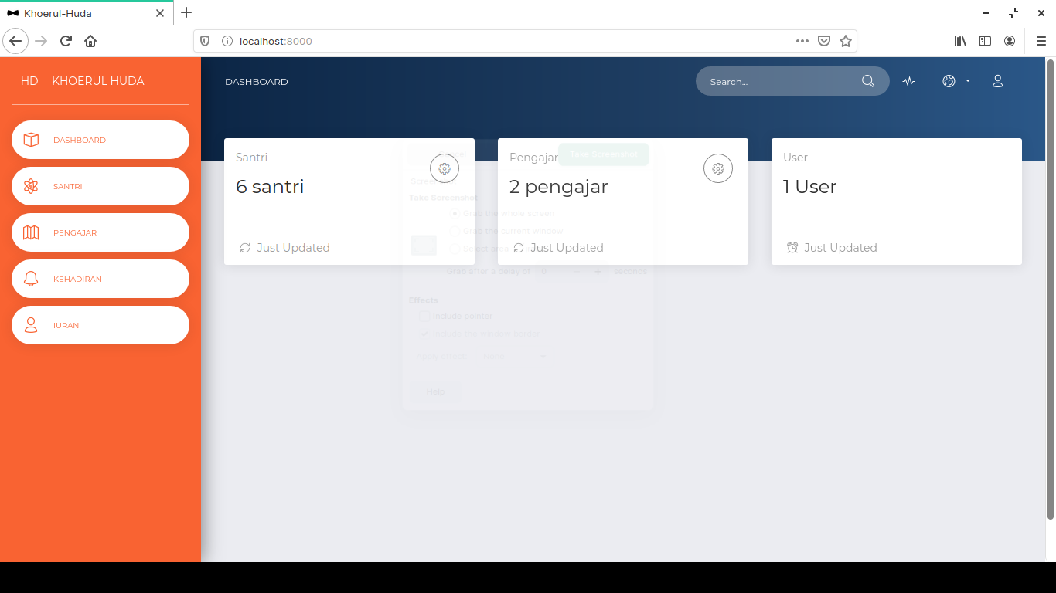Open the Santri sidebar item
This screenshot has width=1056, height=593.
point(100,186)
